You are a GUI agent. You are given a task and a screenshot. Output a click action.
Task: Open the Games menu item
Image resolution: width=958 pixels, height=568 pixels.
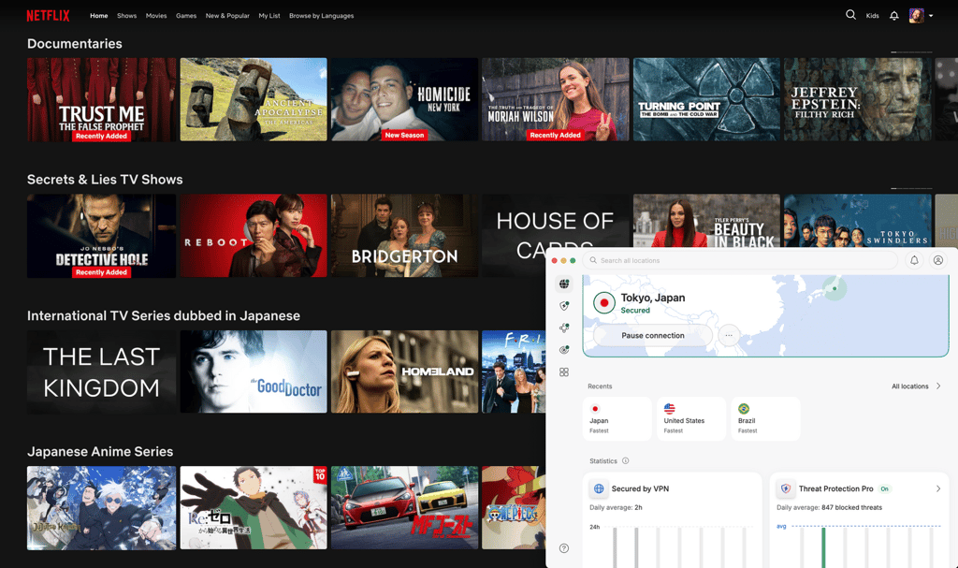[x=186, y=16]
